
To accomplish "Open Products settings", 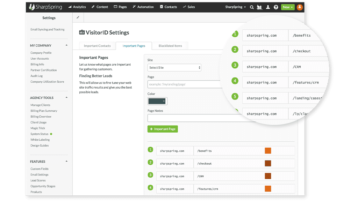I will [x=36, y=192].
